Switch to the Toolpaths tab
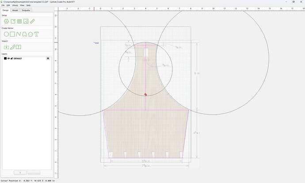305x183 pixels. 26,10
